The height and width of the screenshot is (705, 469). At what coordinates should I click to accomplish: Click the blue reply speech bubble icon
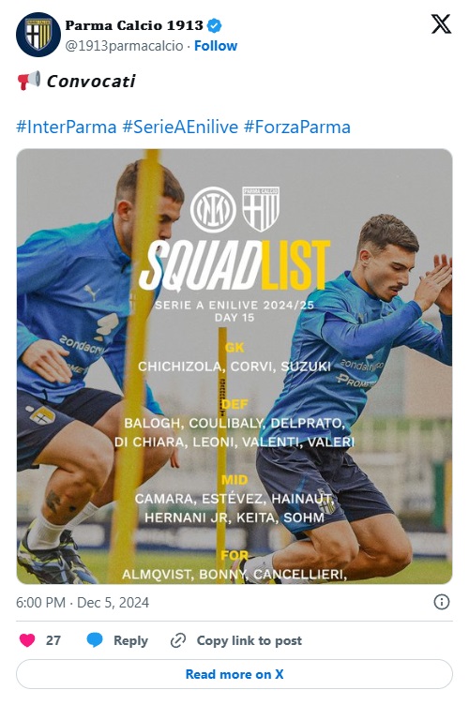[95, 640]
